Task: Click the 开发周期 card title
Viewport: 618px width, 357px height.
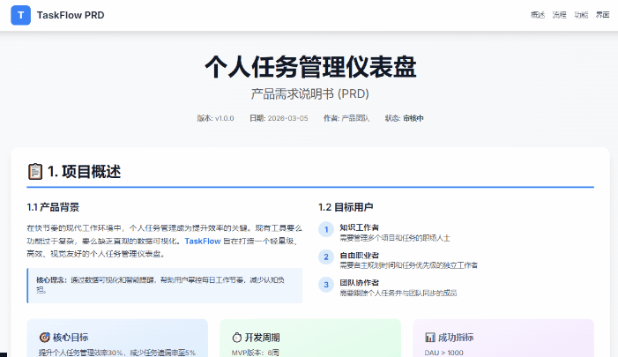Action: (x=262, y=338)
